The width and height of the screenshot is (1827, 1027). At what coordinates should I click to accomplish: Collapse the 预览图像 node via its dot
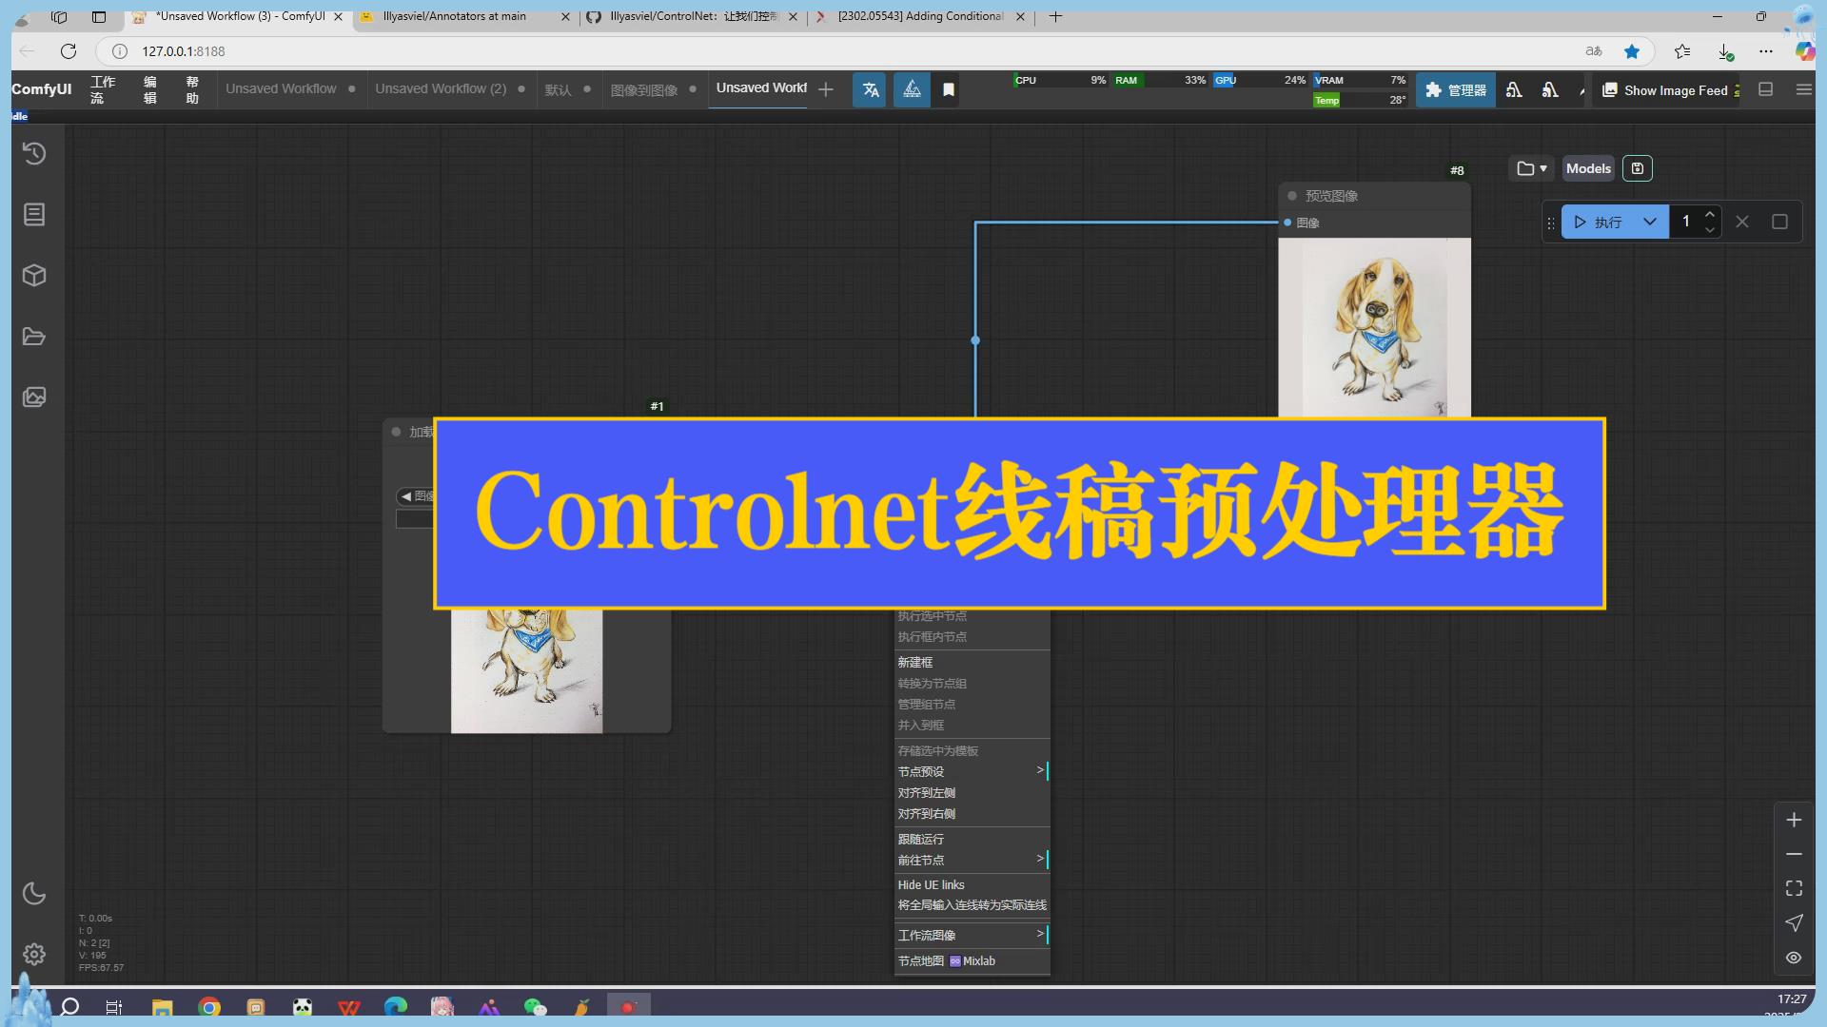1292,196
